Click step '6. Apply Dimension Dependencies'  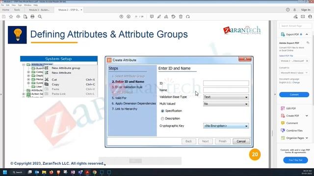tap(134, 104)
